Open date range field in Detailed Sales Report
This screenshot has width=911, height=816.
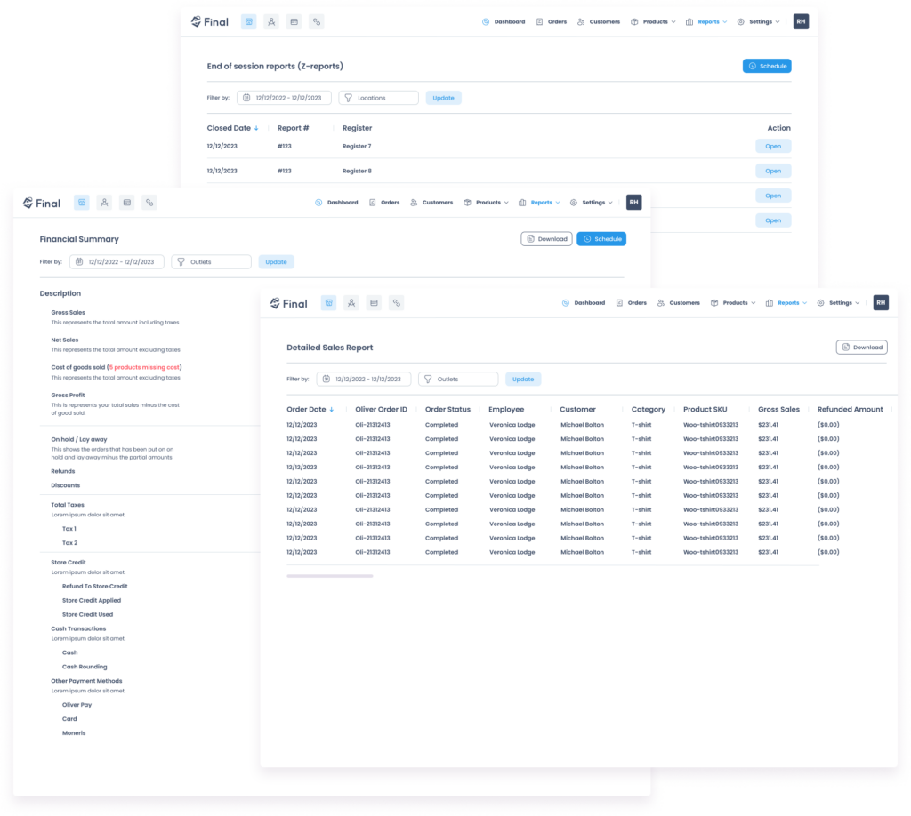[364, 380]
